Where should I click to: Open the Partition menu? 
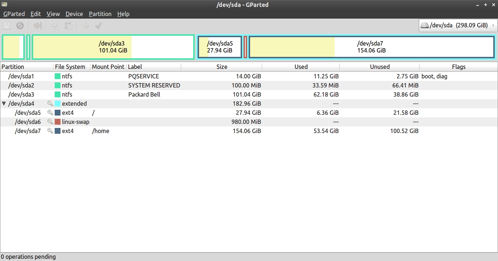coord(100,14)
